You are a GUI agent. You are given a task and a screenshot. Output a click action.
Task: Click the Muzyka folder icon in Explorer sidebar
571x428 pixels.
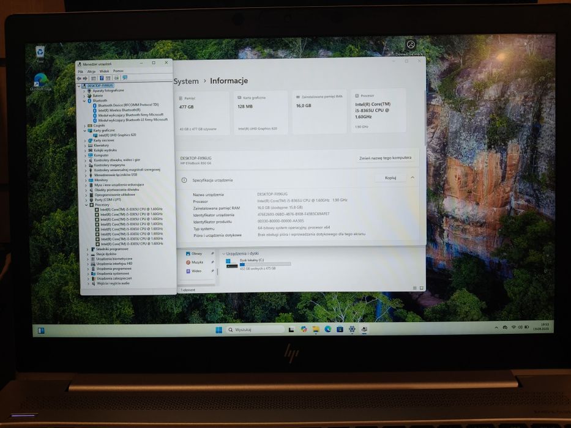click(x=188, y=262)
